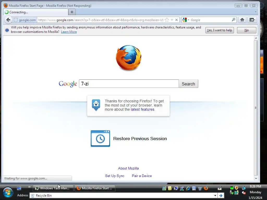Launch Internet Explorer from taskbar toolbar
267x200 pixels.
188,188
